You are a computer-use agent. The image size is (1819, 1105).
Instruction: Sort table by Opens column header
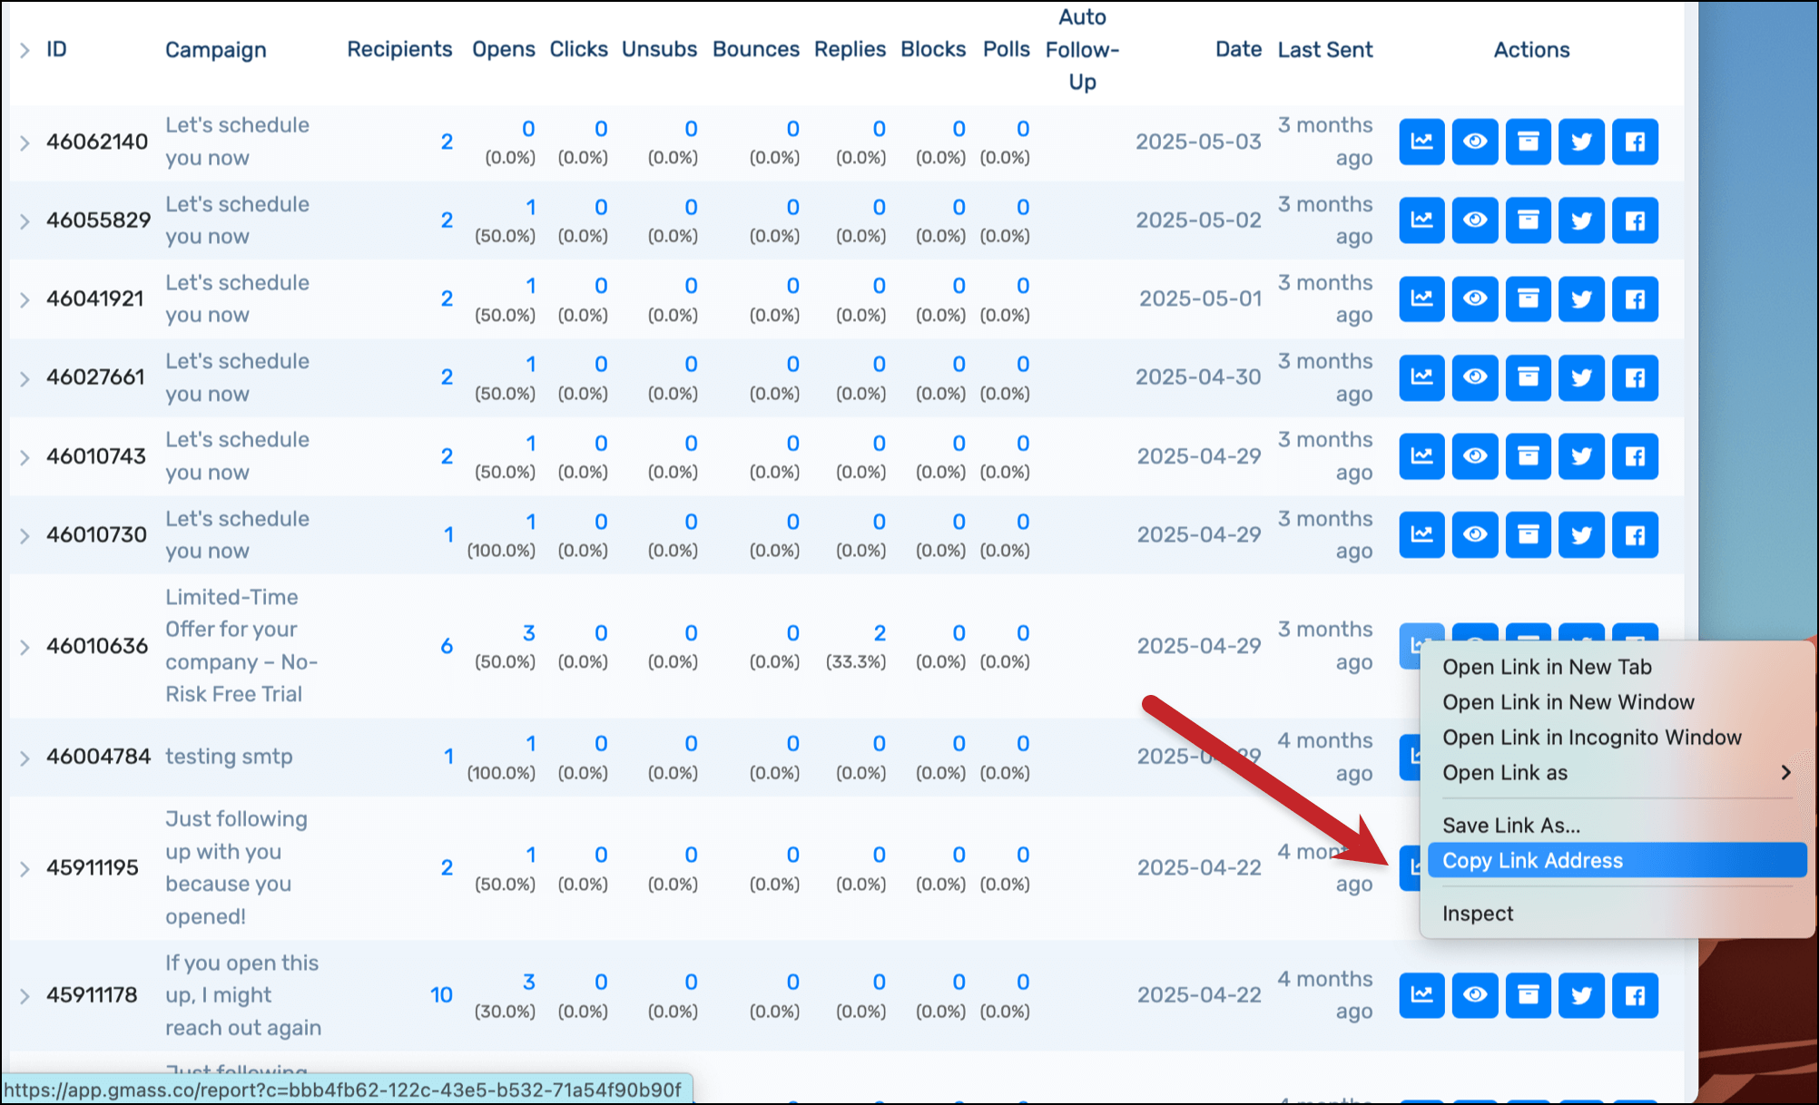tap(503, 50)
